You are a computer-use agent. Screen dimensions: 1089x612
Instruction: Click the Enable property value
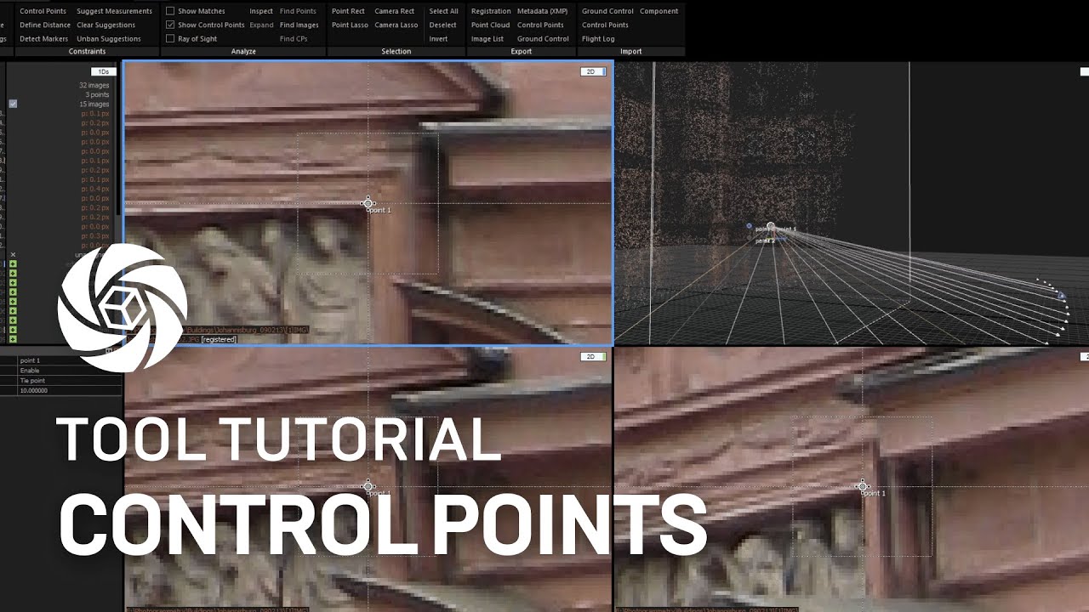pos(70,371)
